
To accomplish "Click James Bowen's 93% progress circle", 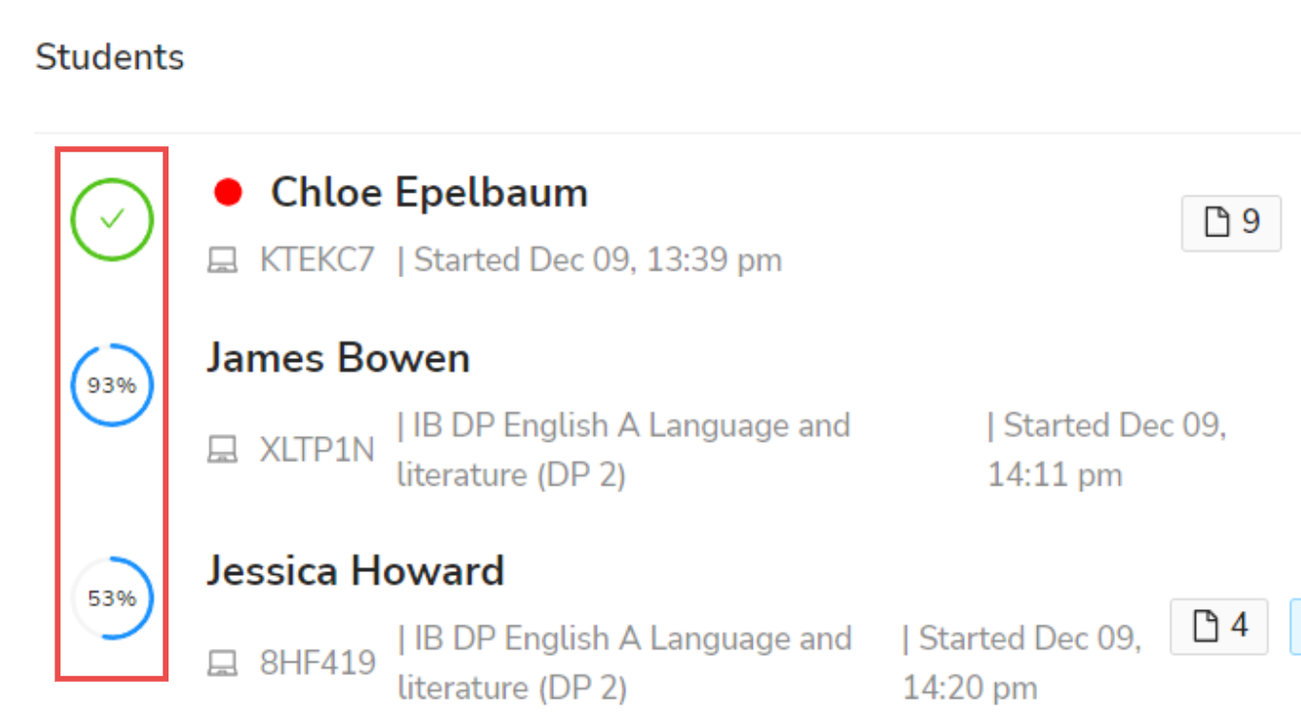I will pyautogui.click(x=112, y=385).
